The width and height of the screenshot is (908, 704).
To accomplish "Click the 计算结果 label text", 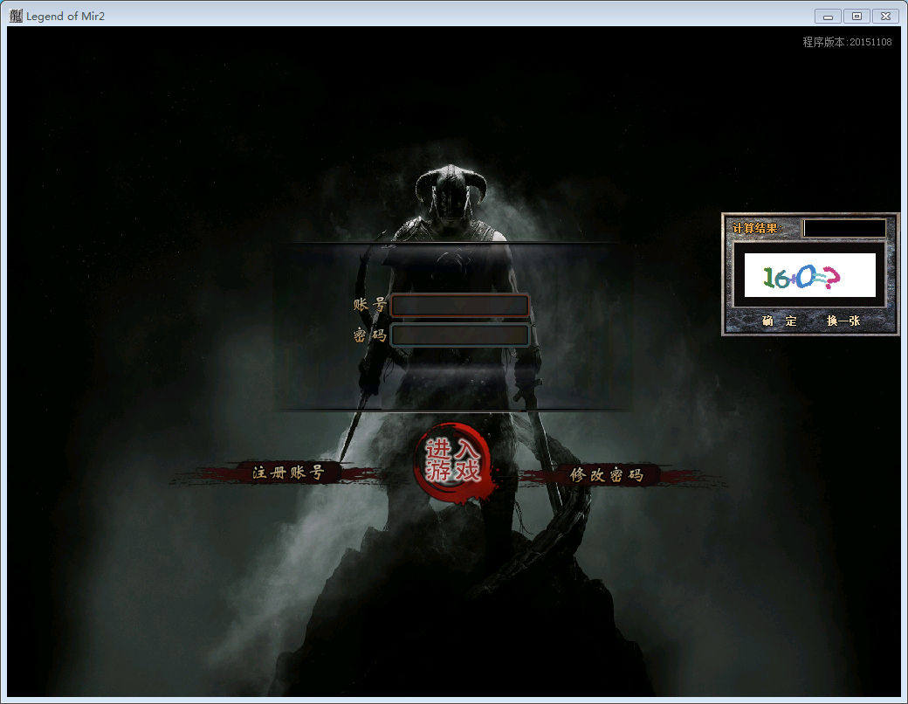I will click(x=758, y=228).
